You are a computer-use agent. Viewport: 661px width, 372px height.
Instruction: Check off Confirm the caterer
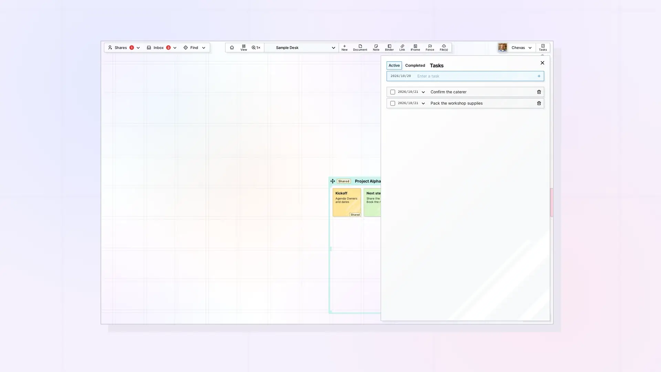tap(392, 92)
